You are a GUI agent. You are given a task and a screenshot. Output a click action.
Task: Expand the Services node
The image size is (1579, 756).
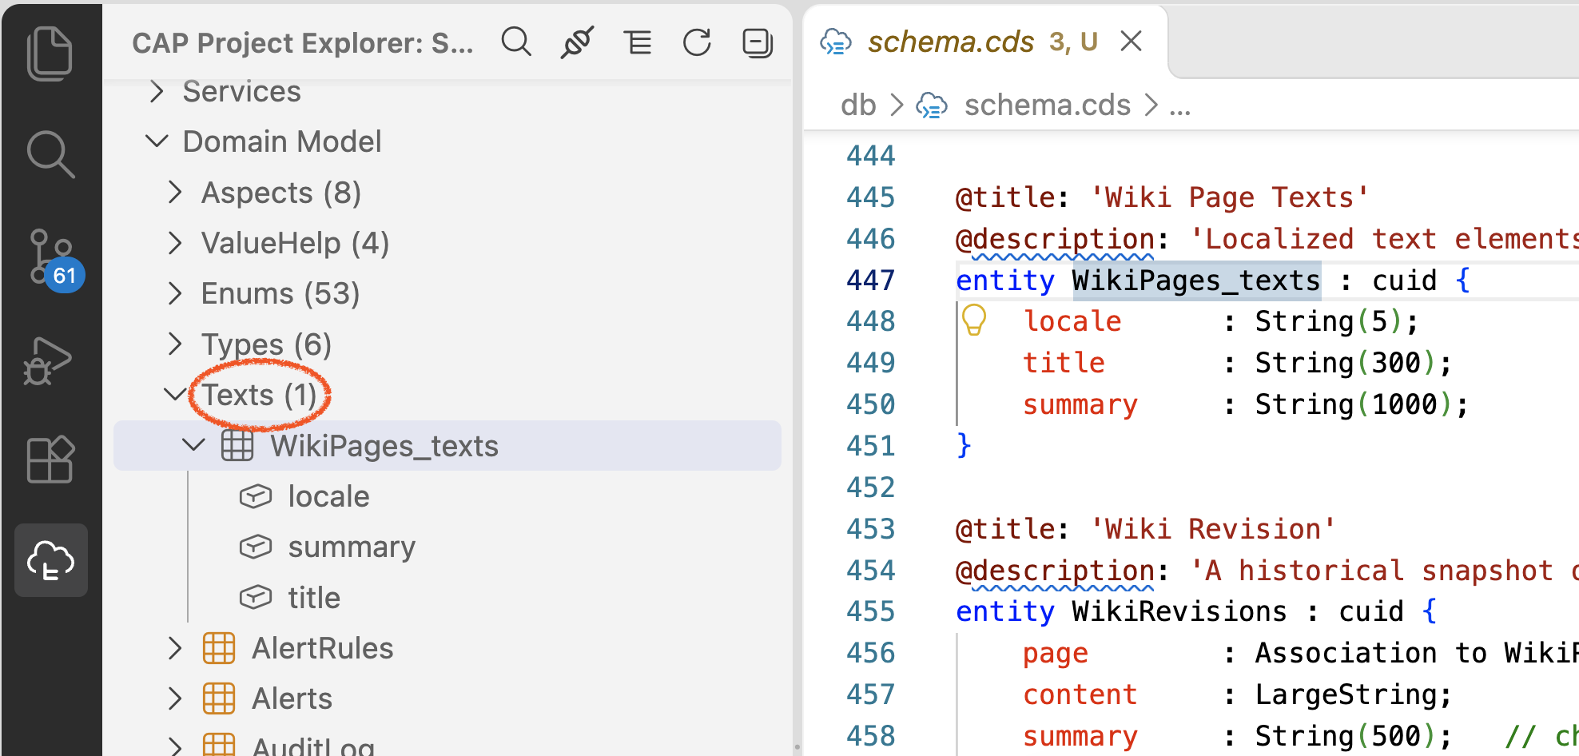[157, 91]
